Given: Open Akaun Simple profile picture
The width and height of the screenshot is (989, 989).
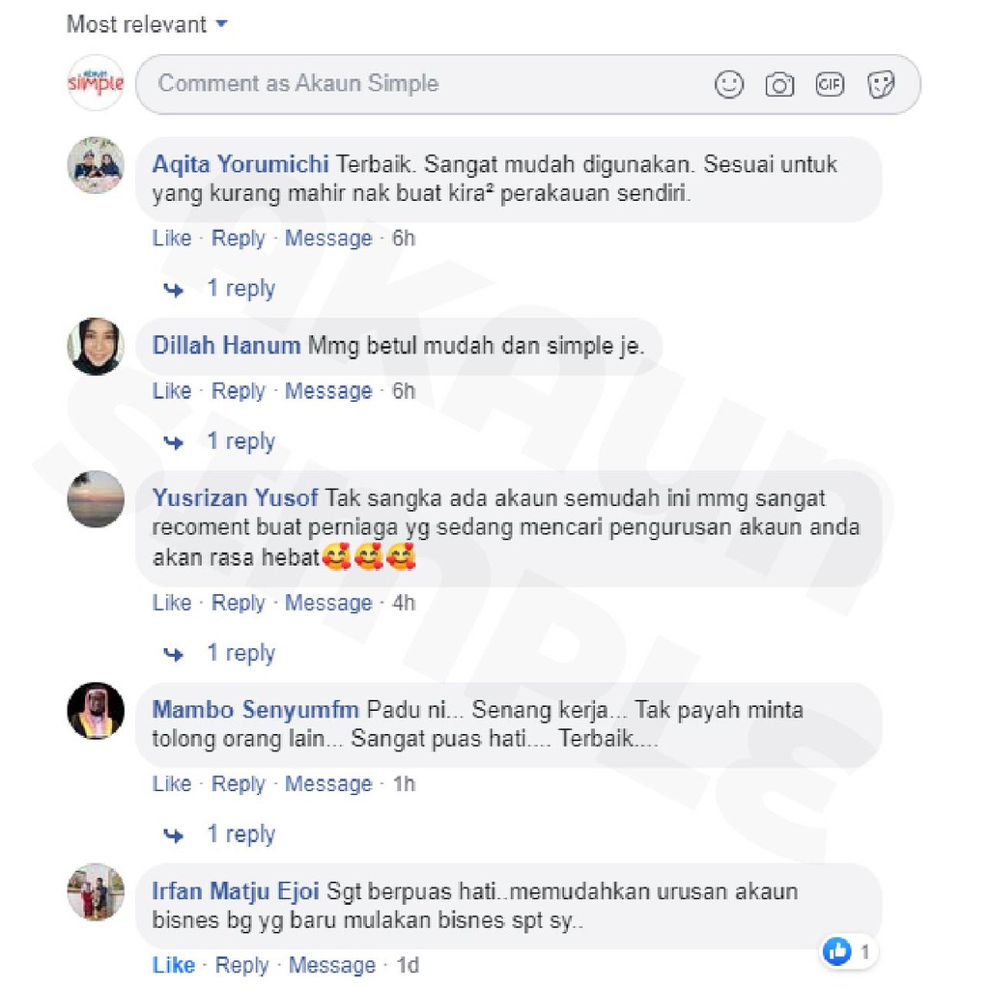Looking at the screenshot, I should pyautogui.click(x=96, y=83).
